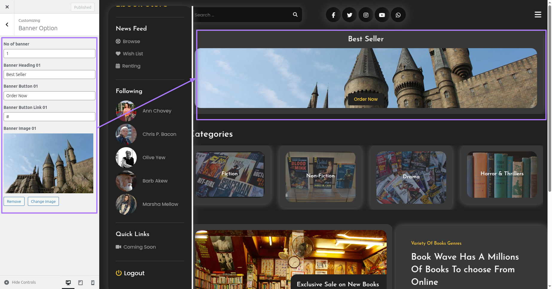Open Marsha Mellow avatar

pyautogui.click(x=126, y=204)
